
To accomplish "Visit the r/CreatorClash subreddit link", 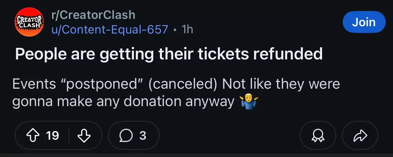I will click(93, 15).
